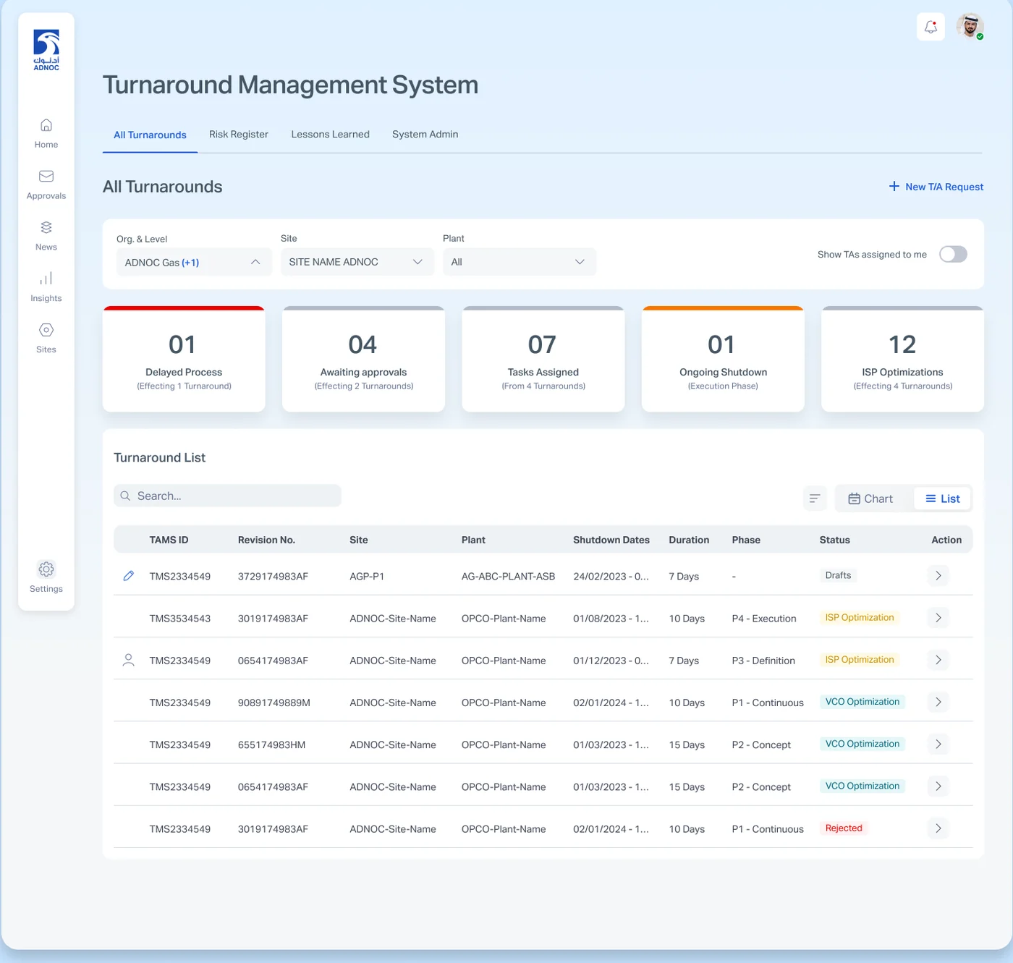Screen dimensions: 1013x963
Task: Open the Site dropdown
Action: pos(357,262)
